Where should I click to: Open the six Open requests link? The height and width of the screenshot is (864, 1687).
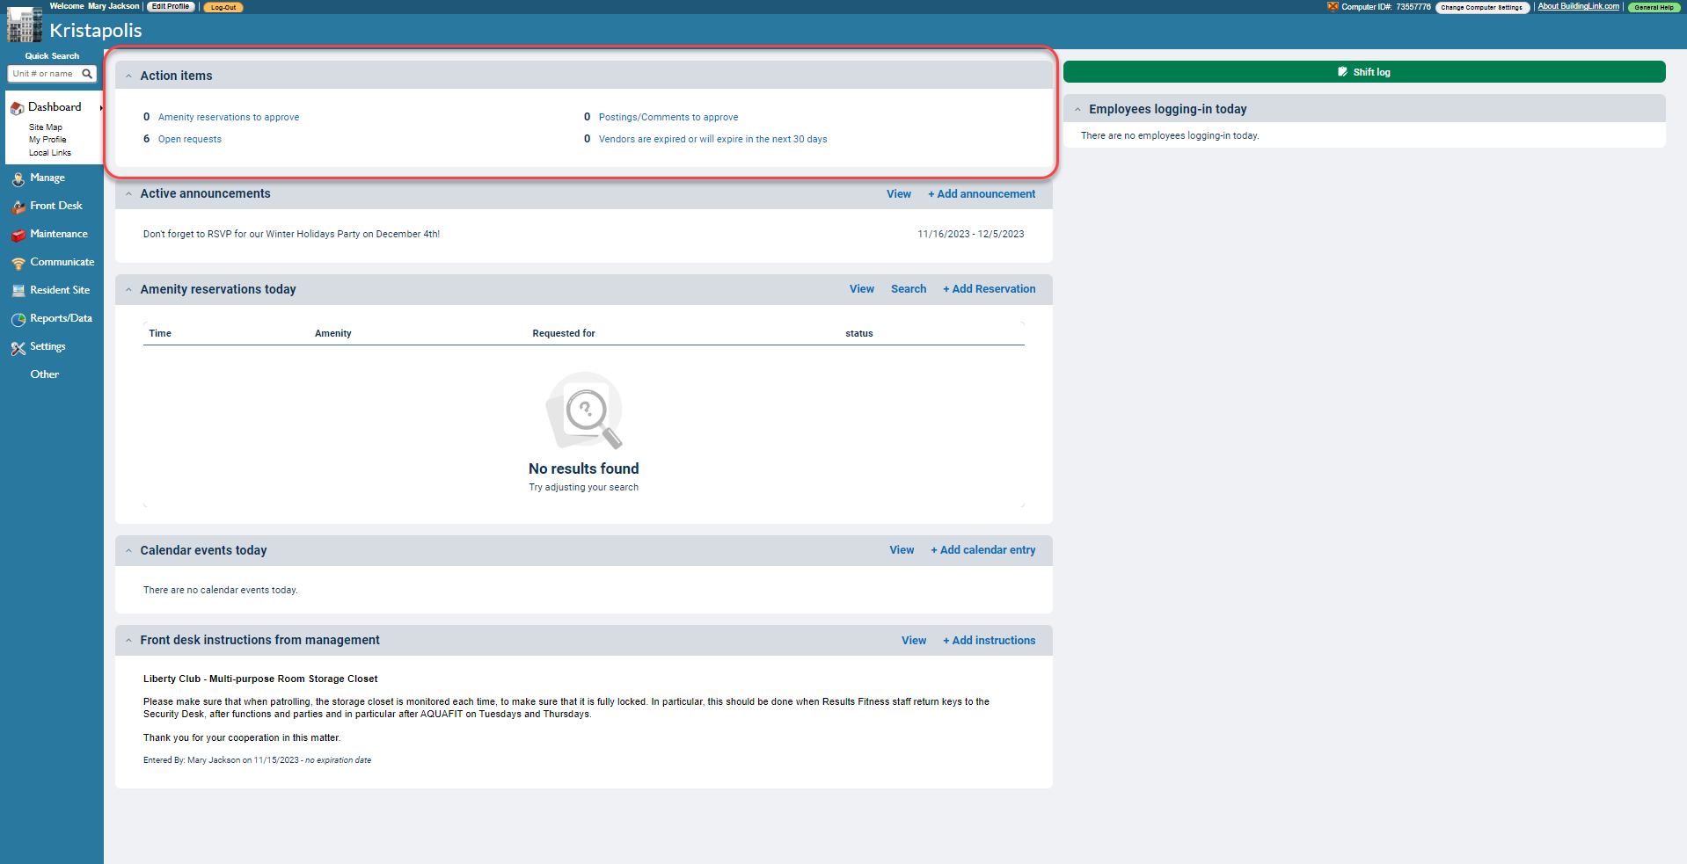(x=189, y=139)
